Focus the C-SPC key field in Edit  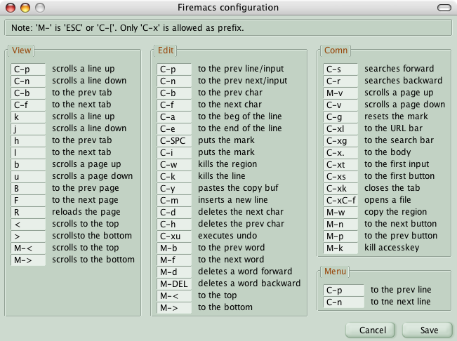click(174, 141)
